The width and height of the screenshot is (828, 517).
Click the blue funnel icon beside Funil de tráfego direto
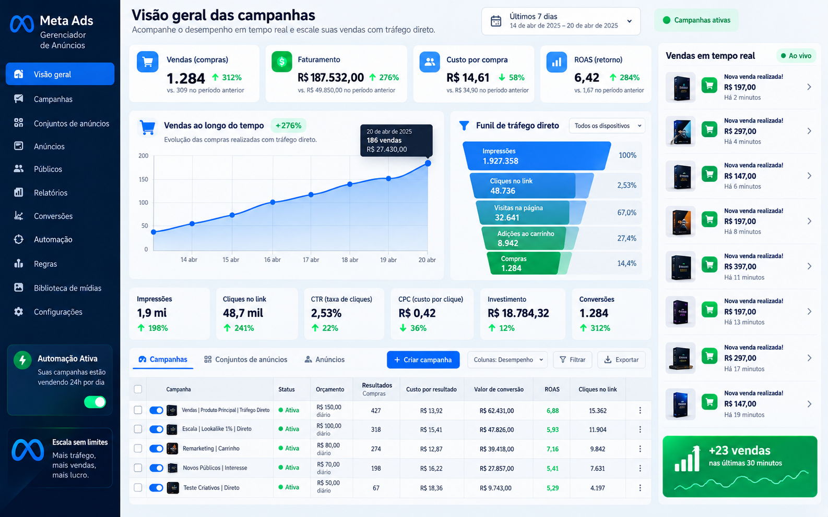[x=464, y=126]
